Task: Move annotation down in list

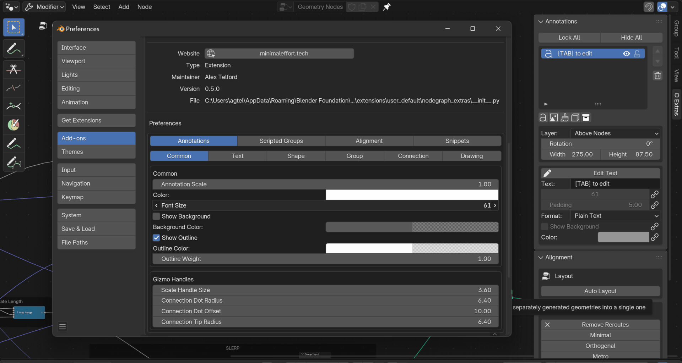Action: click(x=657, y=61)
